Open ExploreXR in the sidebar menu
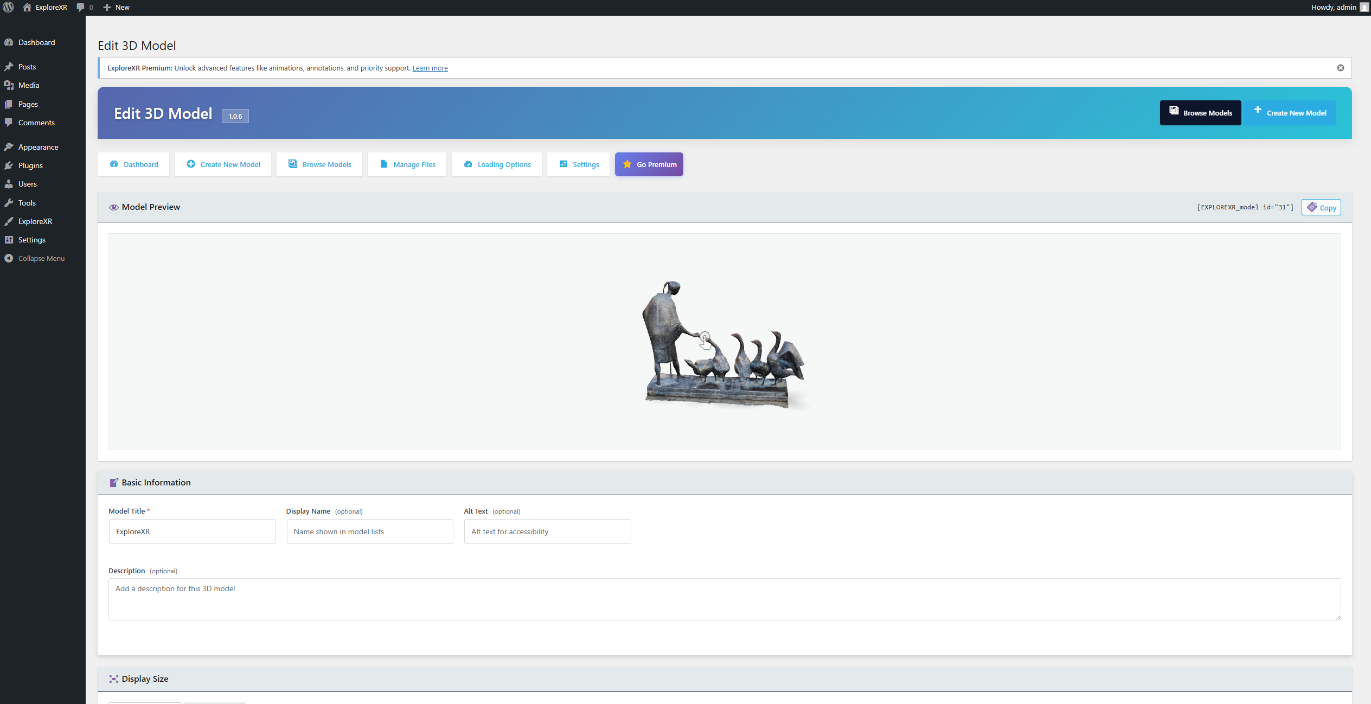Screen dimensions: 1371x704 point(35,221)
